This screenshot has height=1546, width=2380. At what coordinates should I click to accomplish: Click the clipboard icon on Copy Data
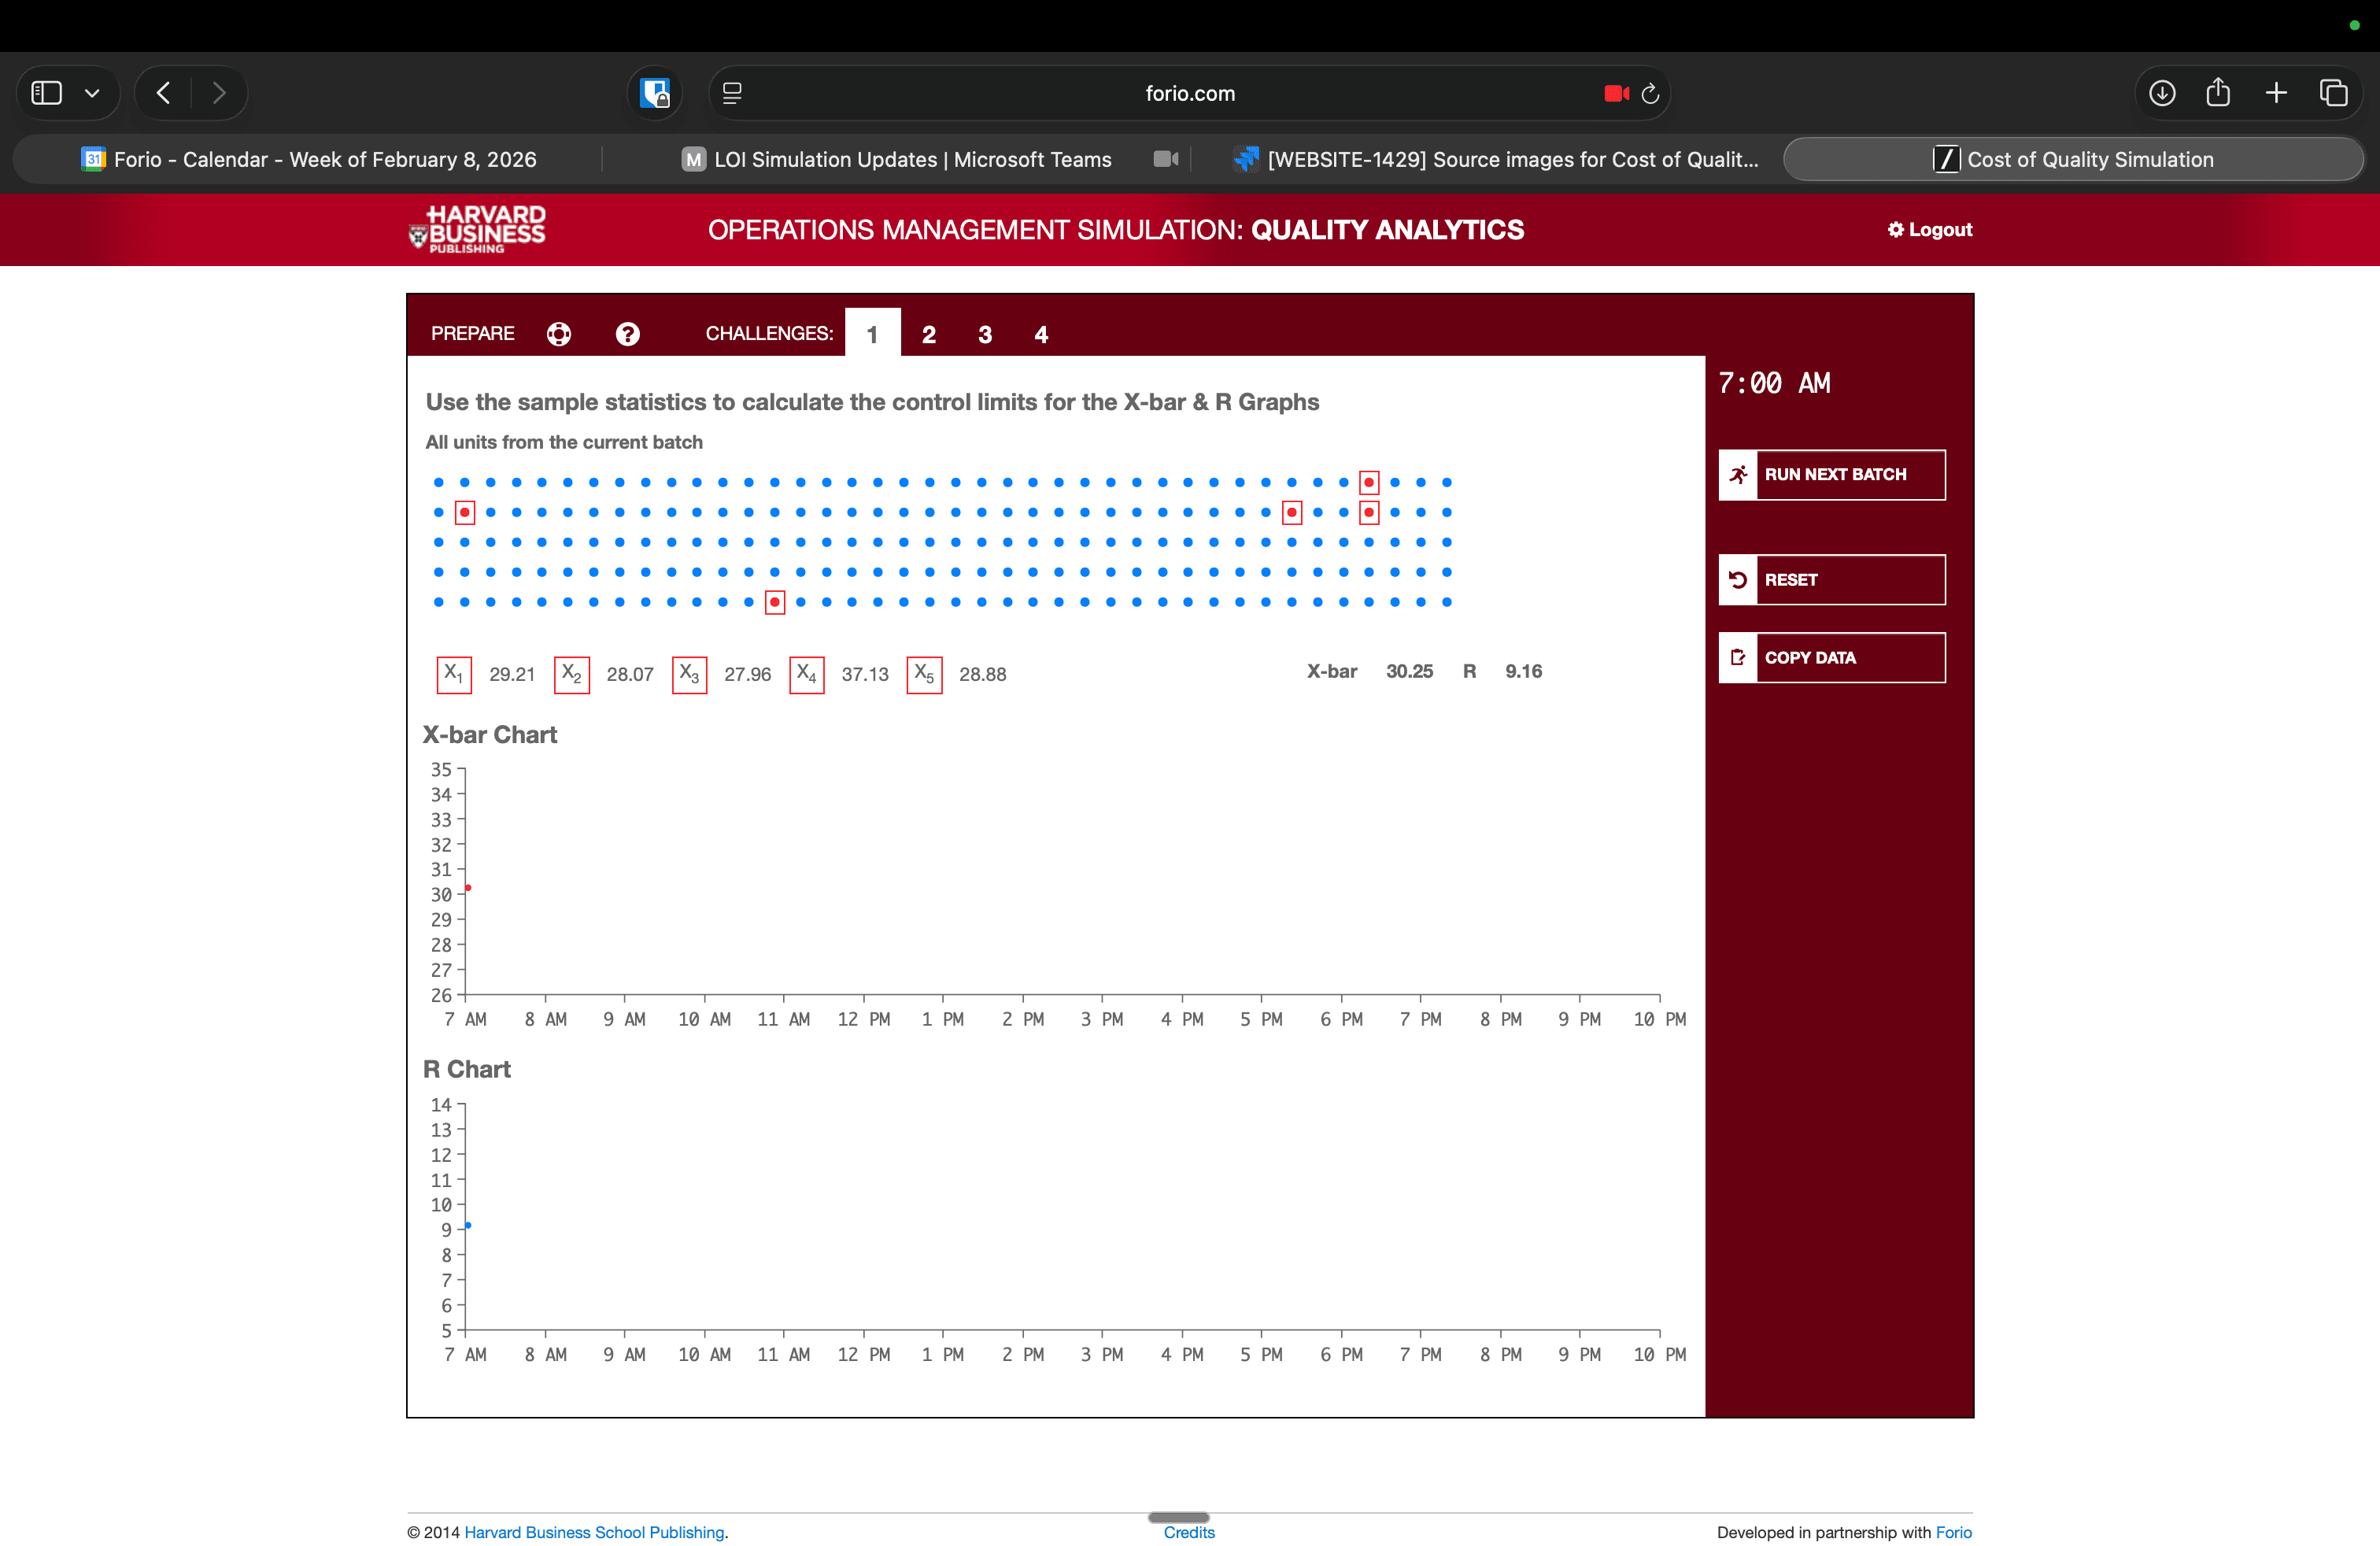(1738, 657)
